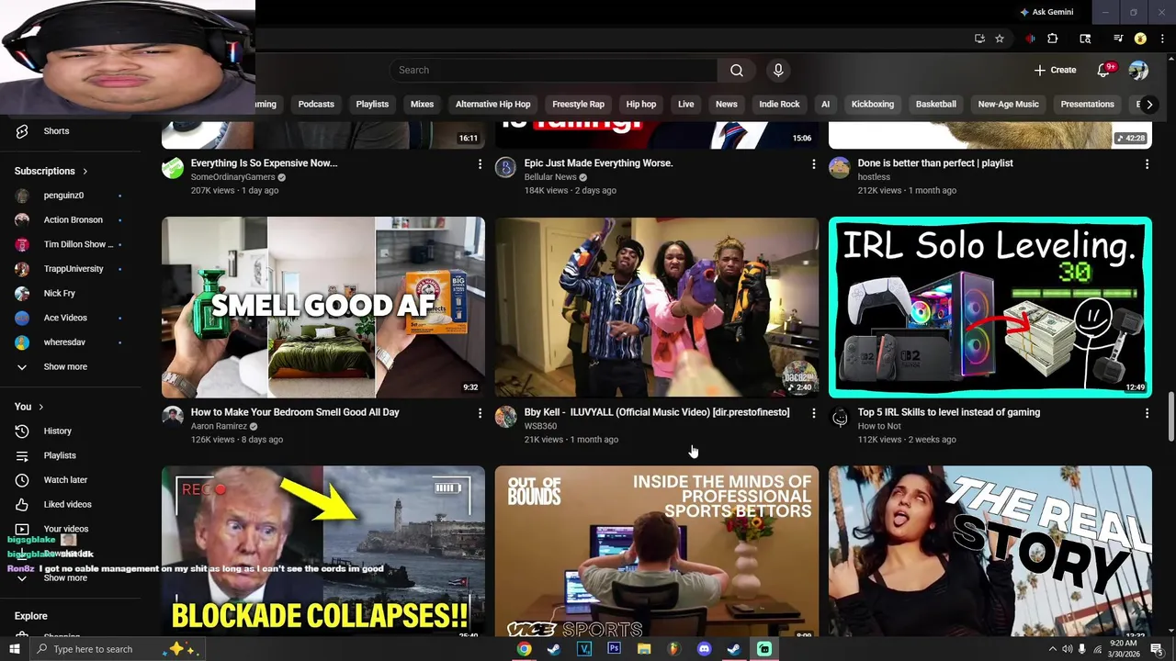Select the New-Age Music chip
The width and height of the screenshot is (1176, 661).
tap(1008, 104)
